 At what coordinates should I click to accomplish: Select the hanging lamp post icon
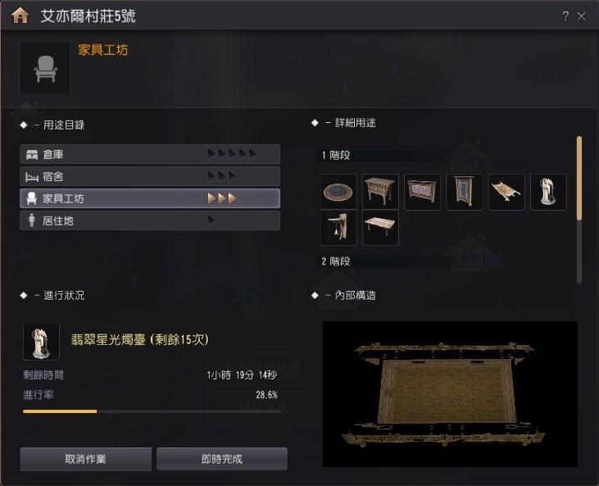(339, 227)
